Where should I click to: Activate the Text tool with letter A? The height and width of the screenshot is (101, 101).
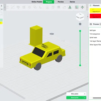70,7
